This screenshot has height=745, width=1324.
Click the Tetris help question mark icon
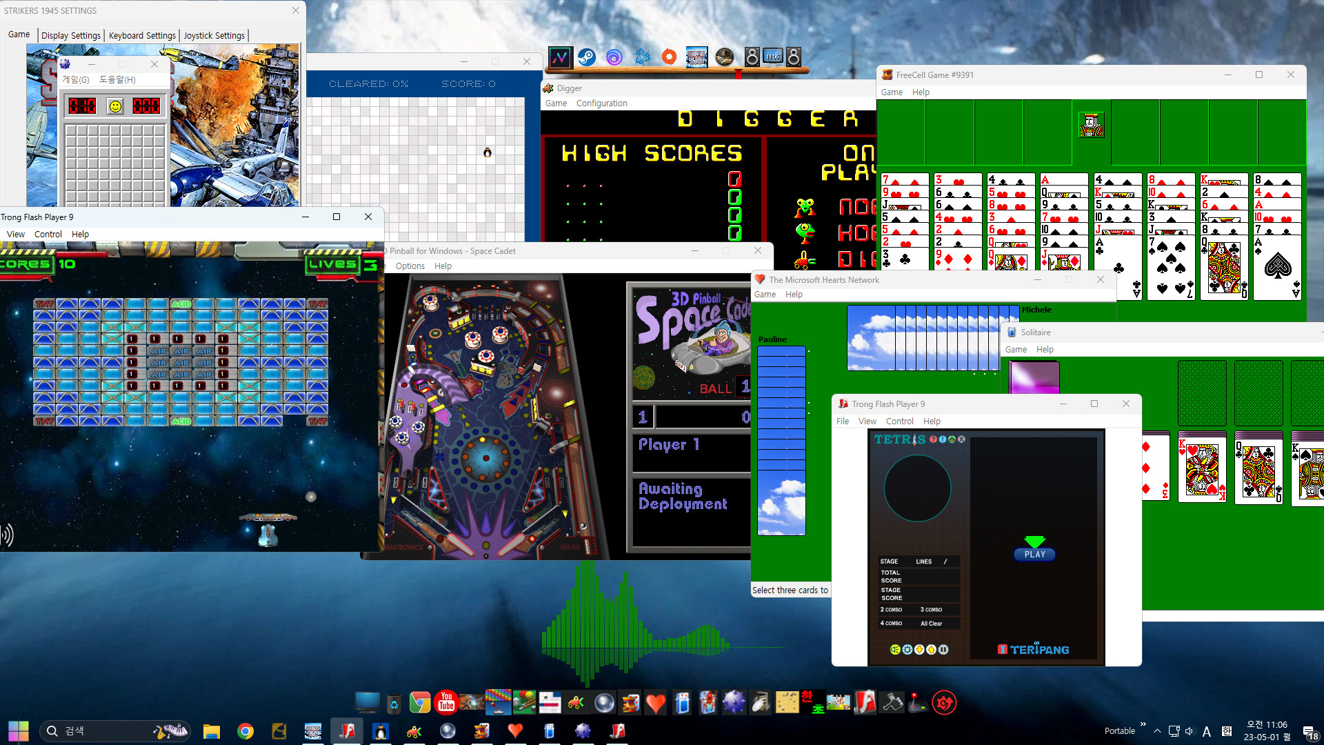pos(933,439)
